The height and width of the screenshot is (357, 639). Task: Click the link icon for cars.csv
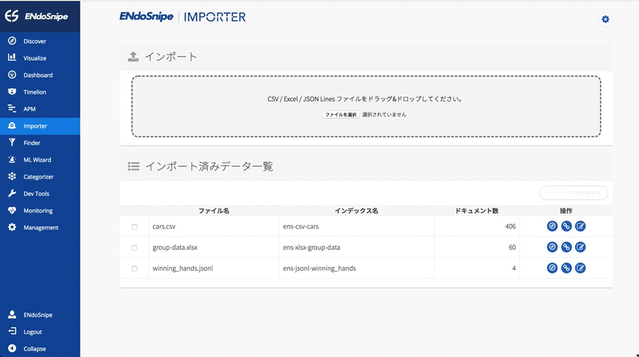click(x=566, y=226)
